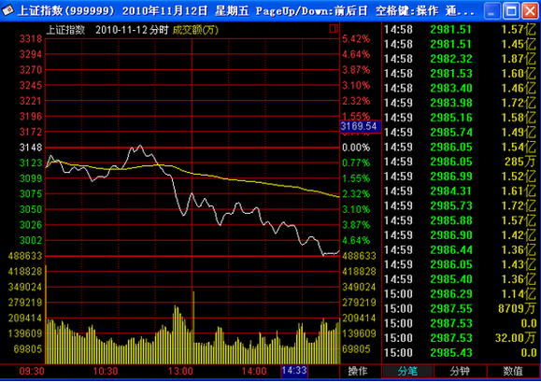Select the tick row with price 2987.55

pos(461,308)
